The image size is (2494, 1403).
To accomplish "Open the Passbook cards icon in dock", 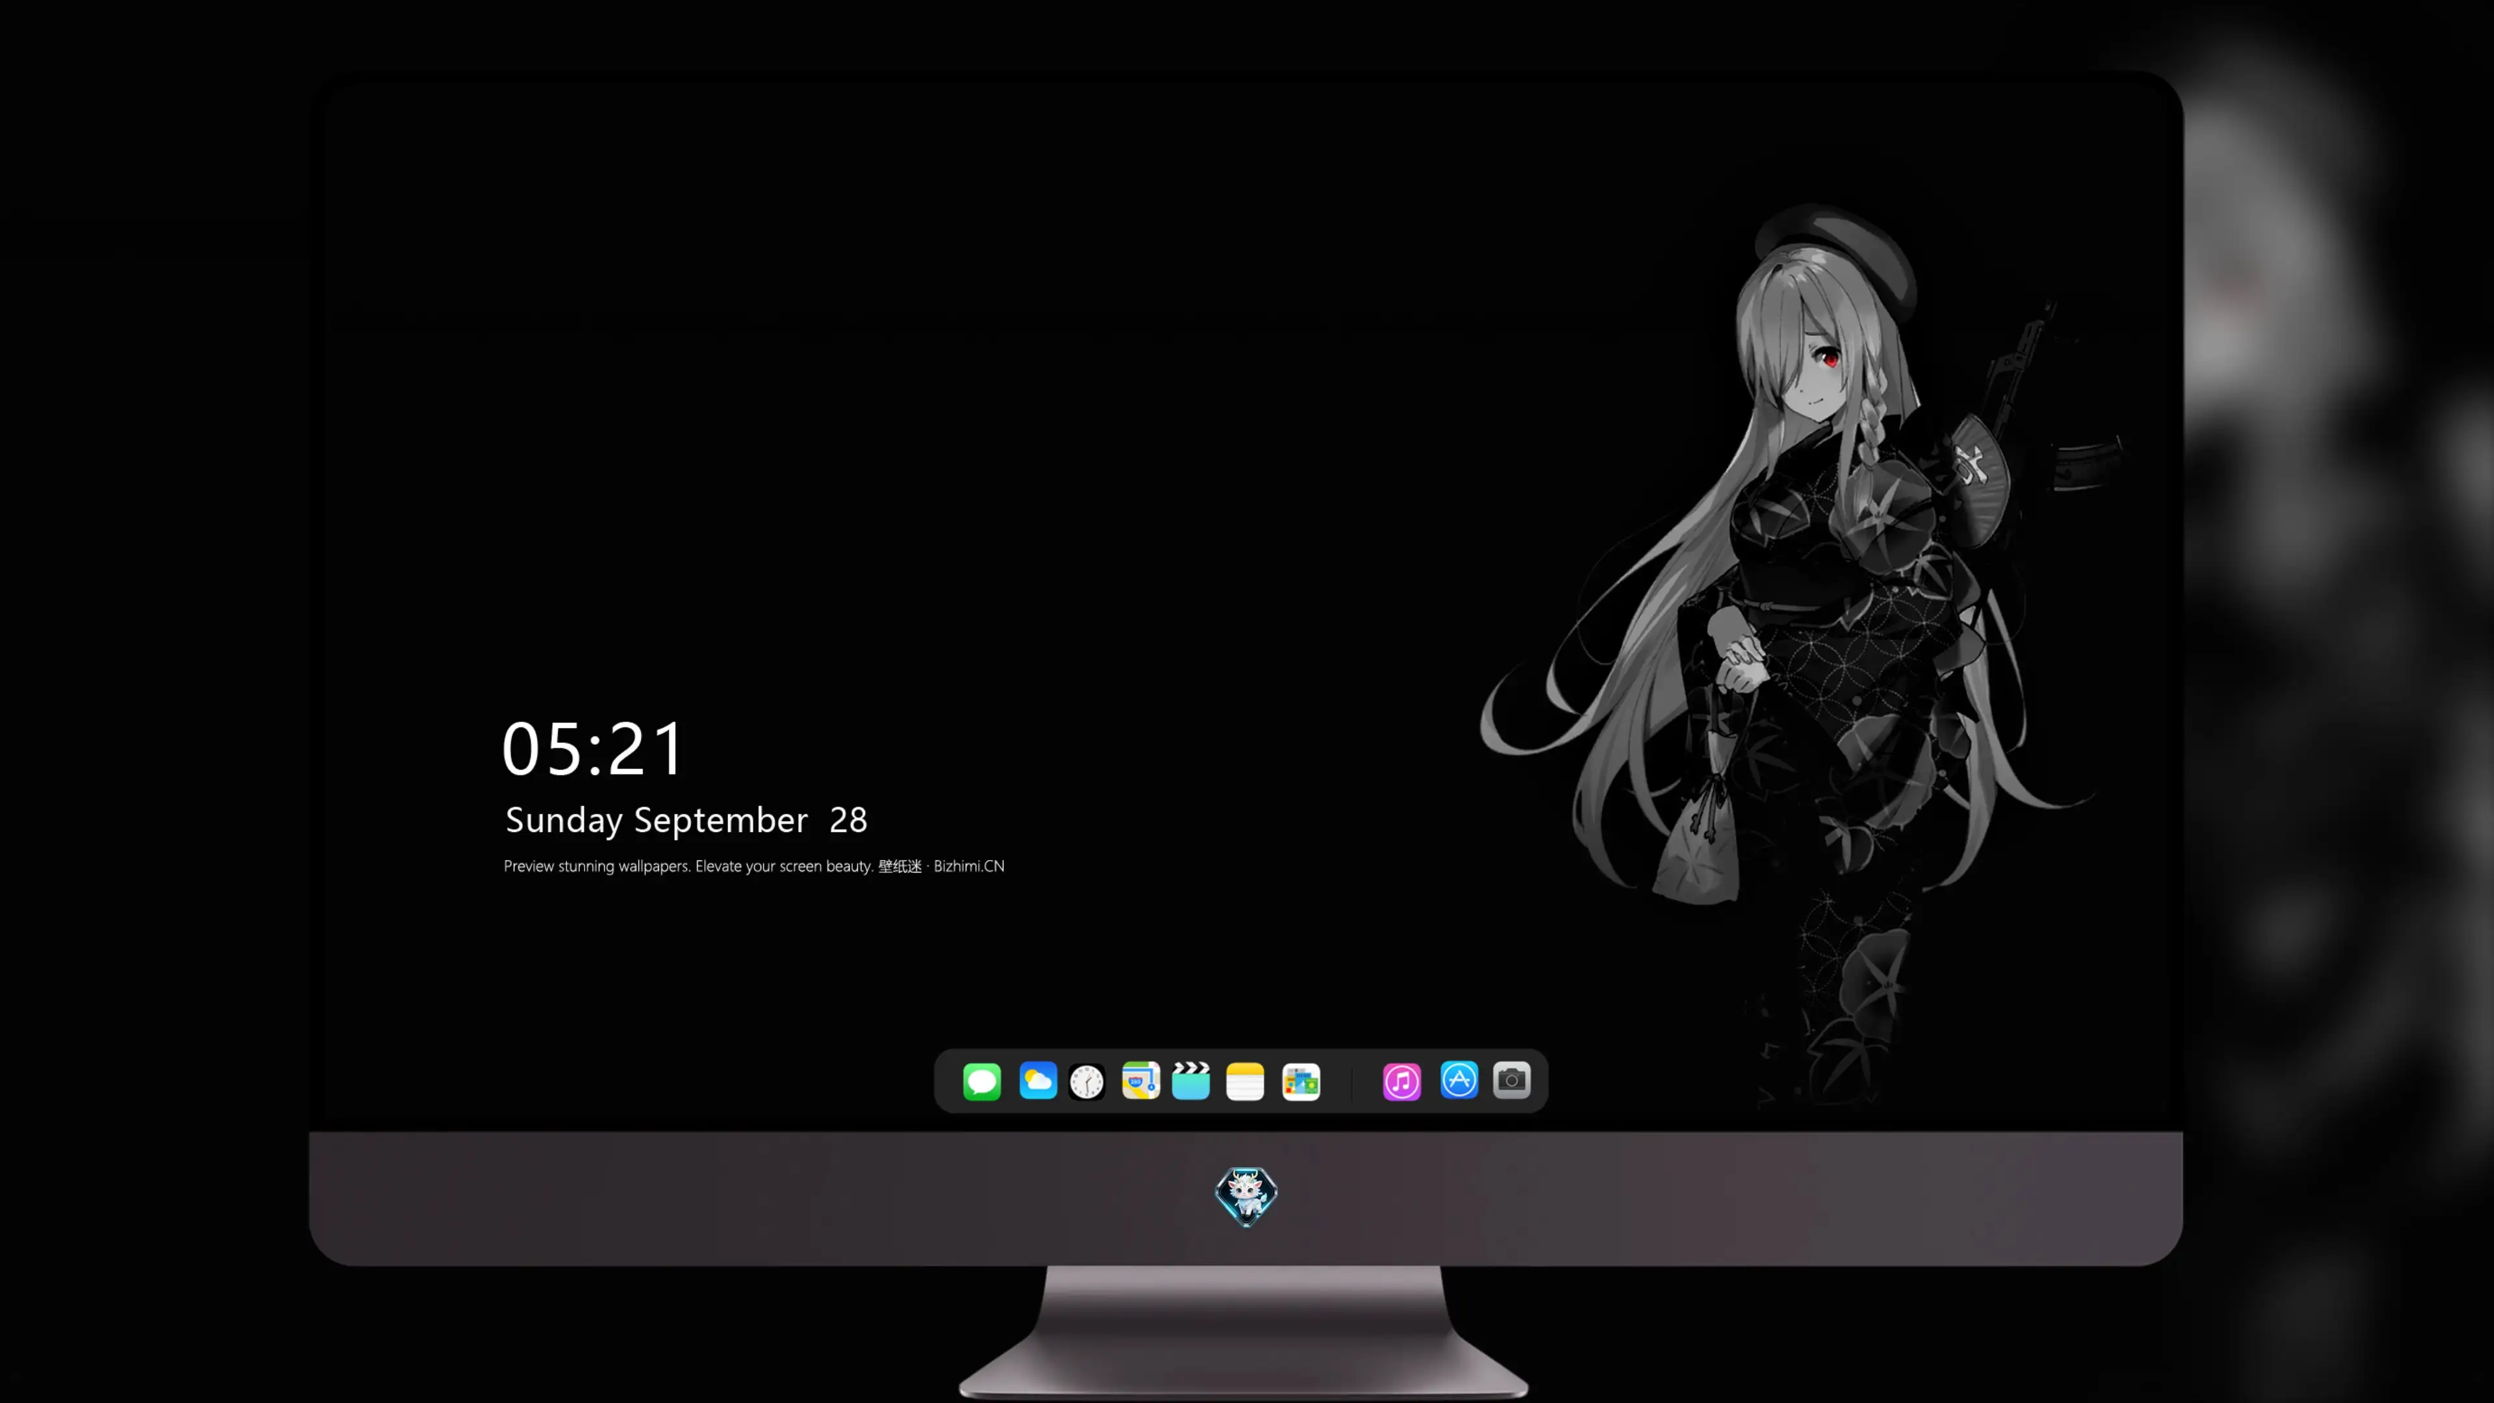I will pyautogui.click(x=1301, y=1081).
